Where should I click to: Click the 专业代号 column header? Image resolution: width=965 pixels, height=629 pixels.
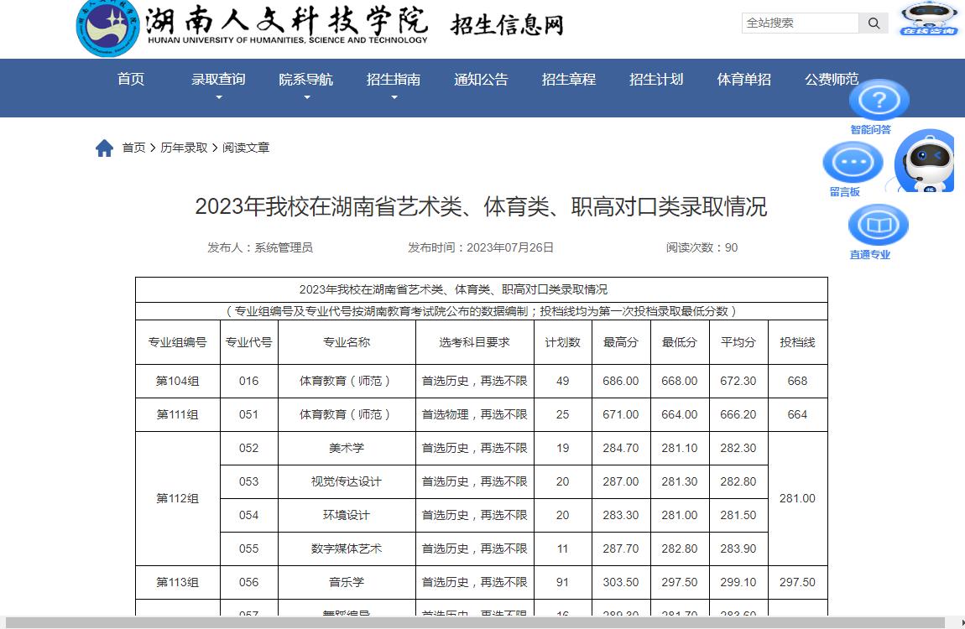248,342
